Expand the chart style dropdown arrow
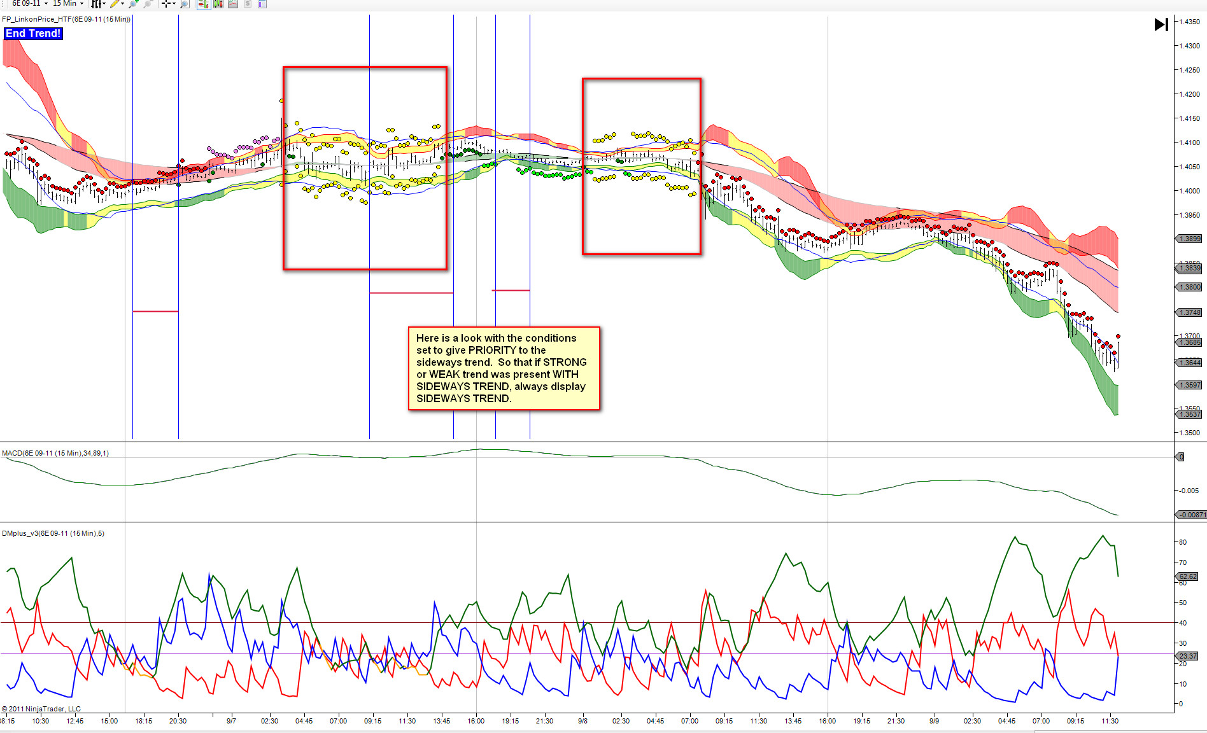Viewport: 1207px width, 733px height. [103, 4]
